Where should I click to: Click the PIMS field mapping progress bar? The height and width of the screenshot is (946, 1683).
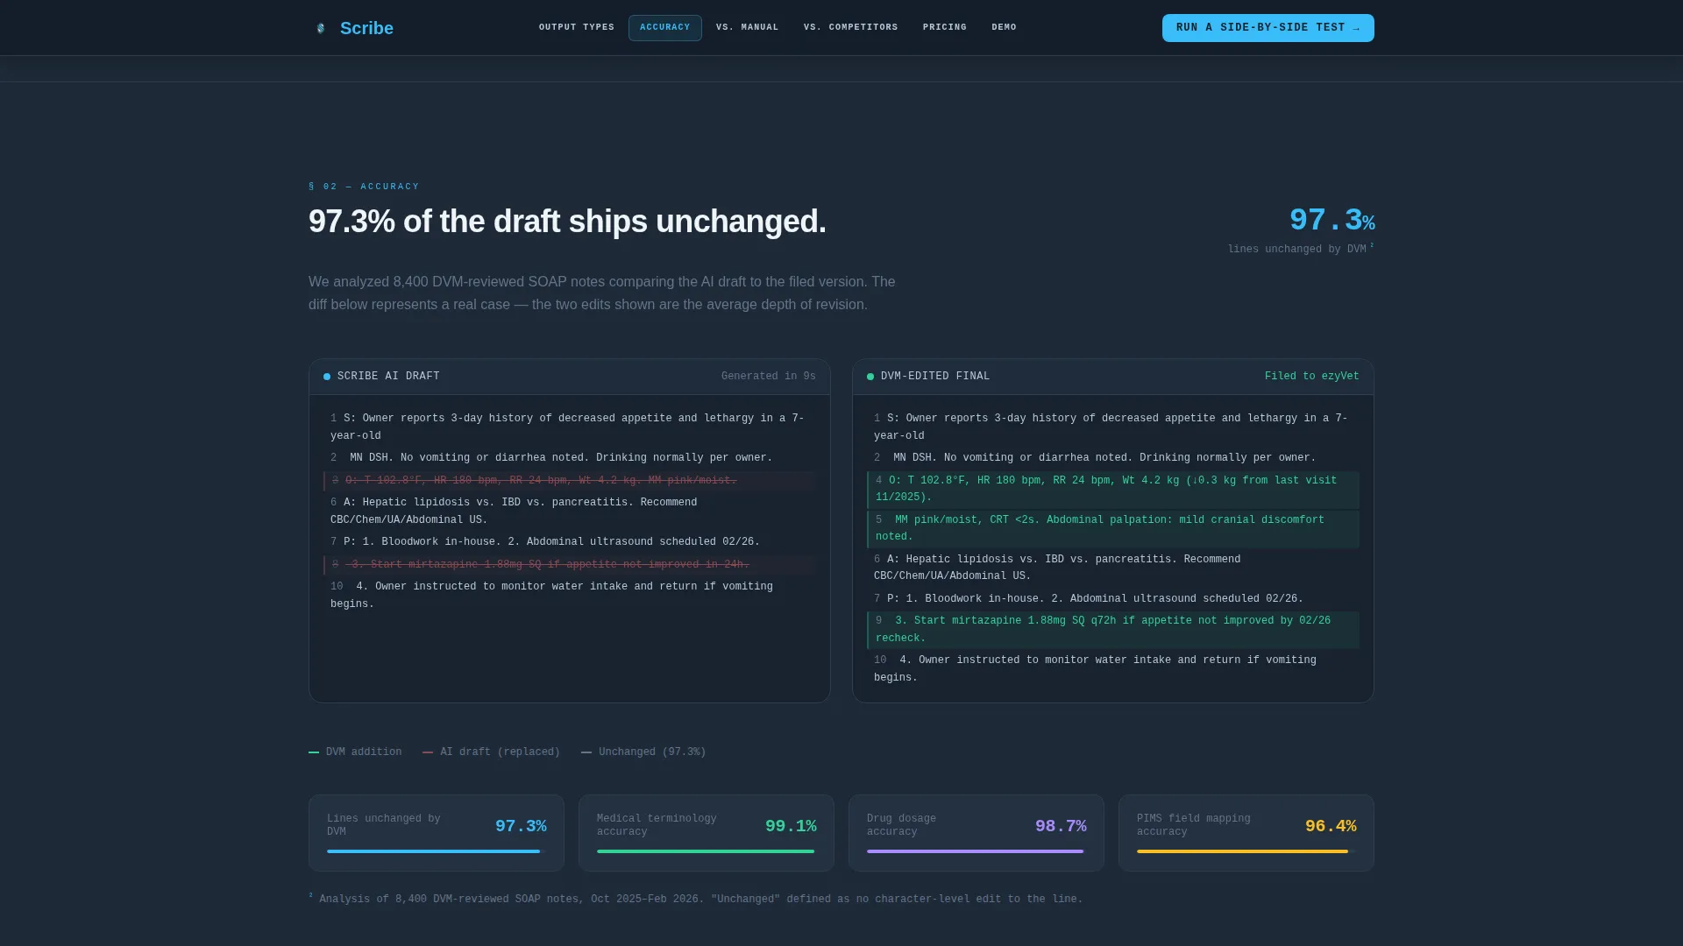[1246, 851]
